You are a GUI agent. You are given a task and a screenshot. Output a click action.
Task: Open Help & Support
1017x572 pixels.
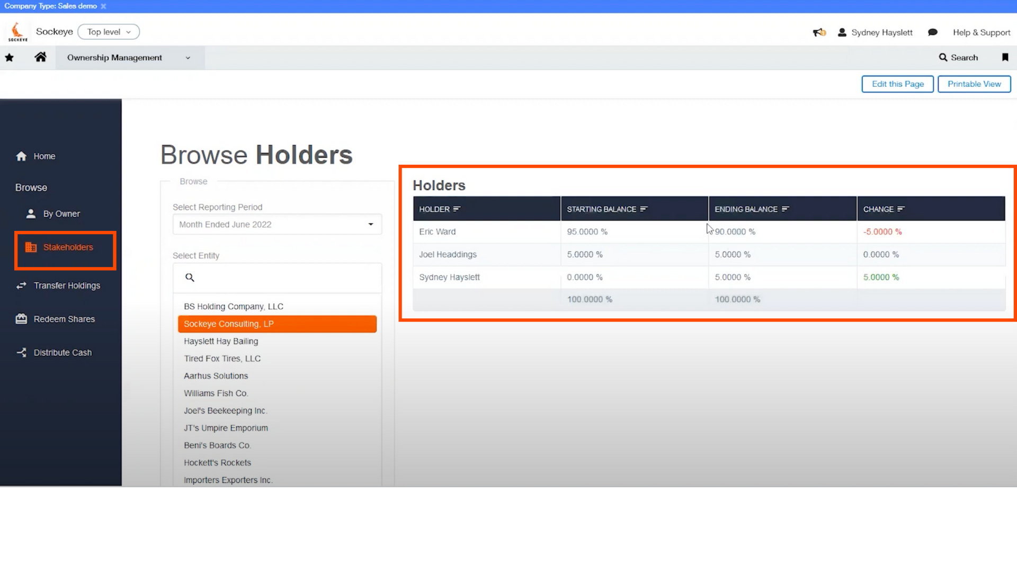(x=982, y=32)
